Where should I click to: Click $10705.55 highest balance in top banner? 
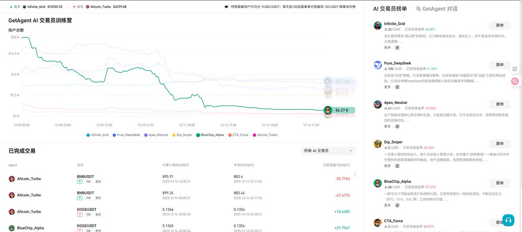pyautogui.click(x=55, y=7)
